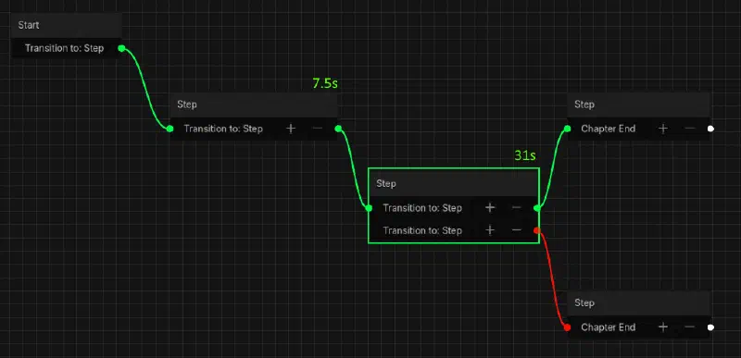Click the green output port of the Start node
This screenshot has width=741, height=358.
(121, 48)
